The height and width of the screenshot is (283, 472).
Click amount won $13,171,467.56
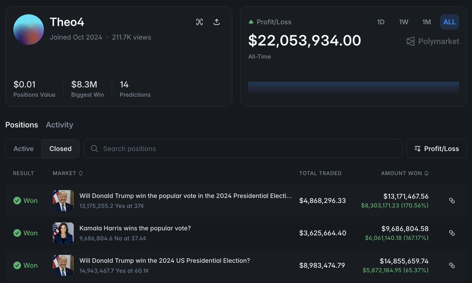pos(406,196)
